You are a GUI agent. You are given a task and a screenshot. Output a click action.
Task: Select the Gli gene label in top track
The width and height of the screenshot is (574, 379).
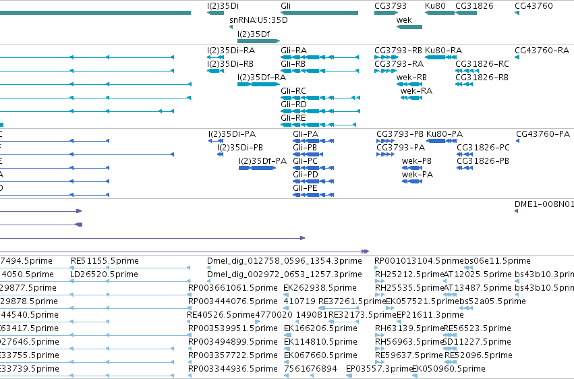[285, 6]
